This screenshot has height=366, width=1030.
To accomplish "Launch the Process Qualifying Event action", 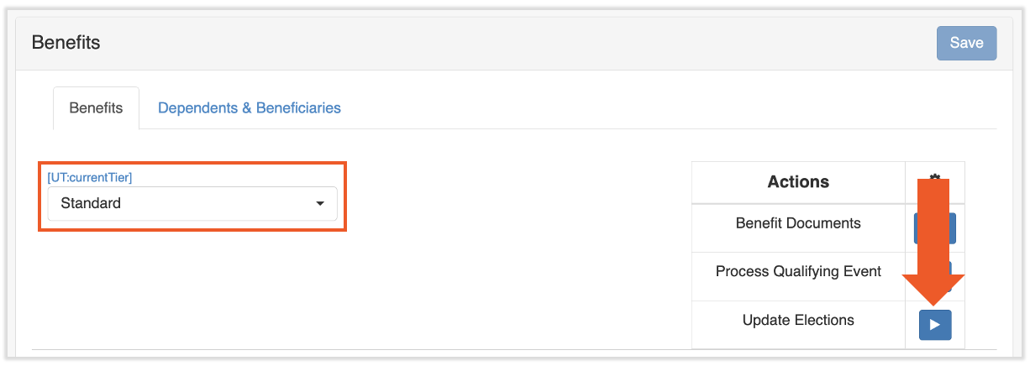I will pyautogui.click(x=949, y=270).
